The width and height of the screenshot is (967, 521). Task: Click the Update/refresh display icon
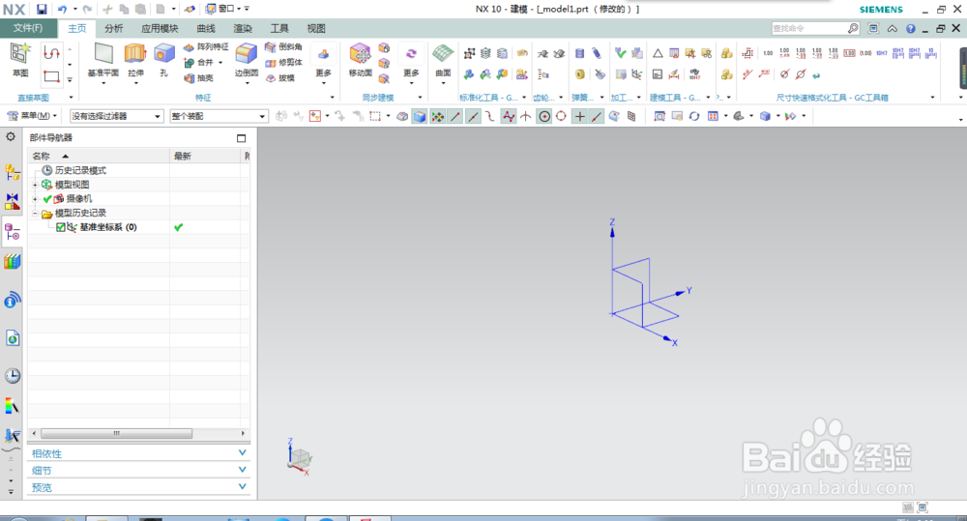pyautogui.click(x=694, y=116)
